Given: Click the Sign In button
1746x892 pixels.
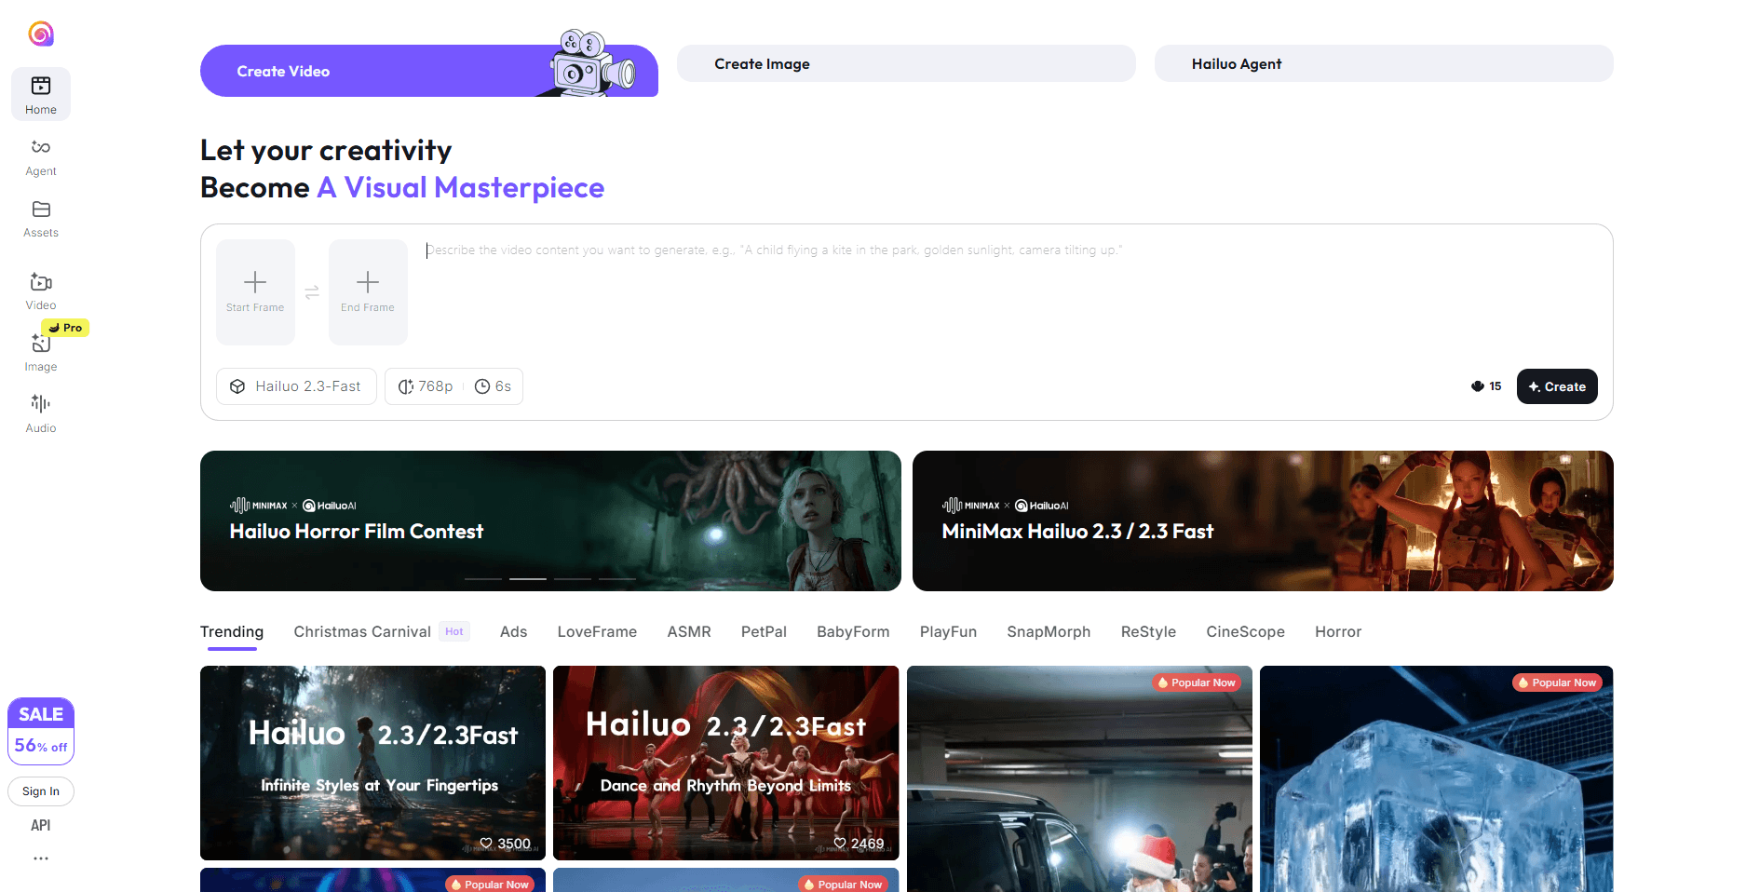Looking at the screenshot, I should click(41, 791).
